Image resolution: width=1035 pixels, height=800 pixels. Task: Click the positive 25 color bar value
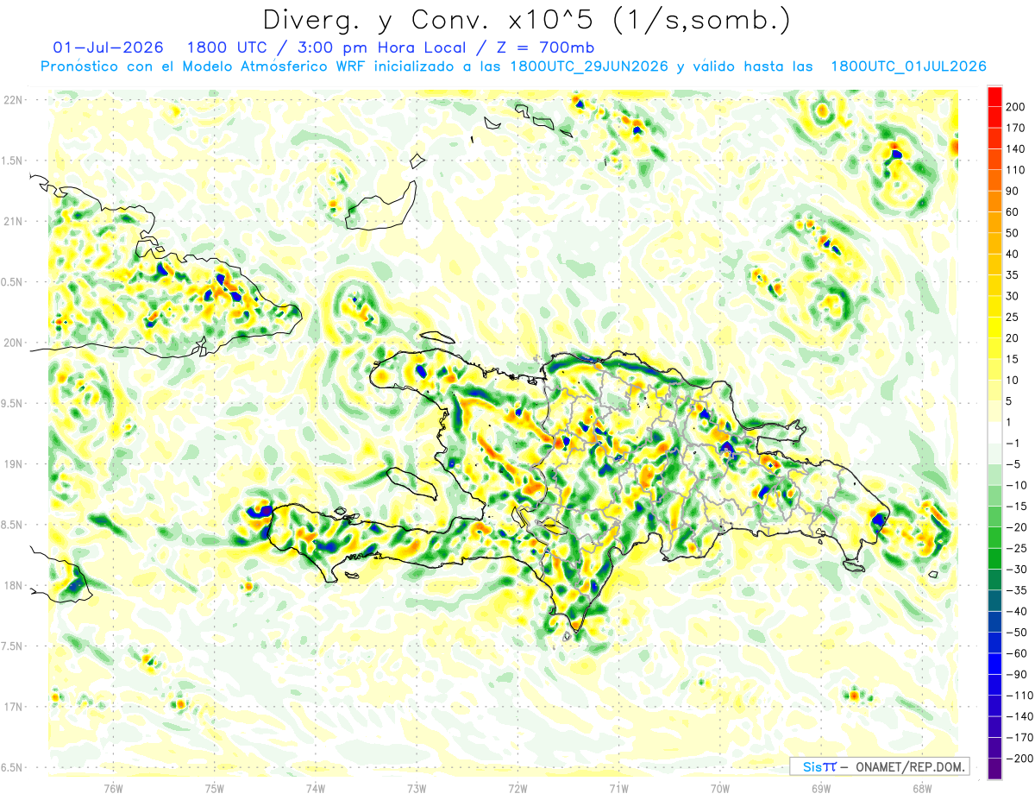[1012, 318]
